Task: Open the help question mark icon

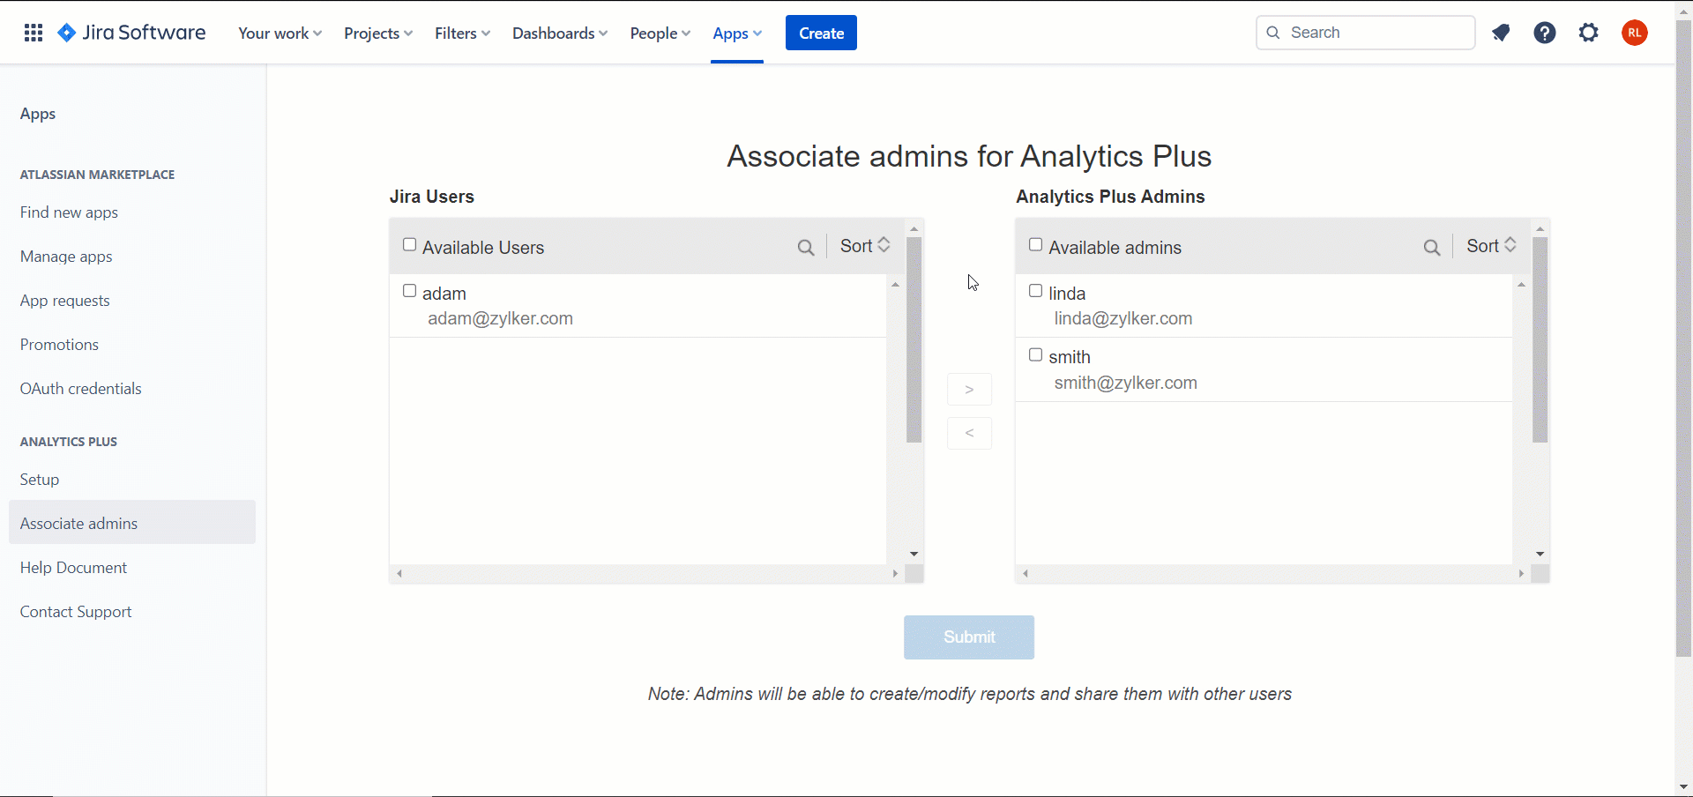Action: [1544, 33]
